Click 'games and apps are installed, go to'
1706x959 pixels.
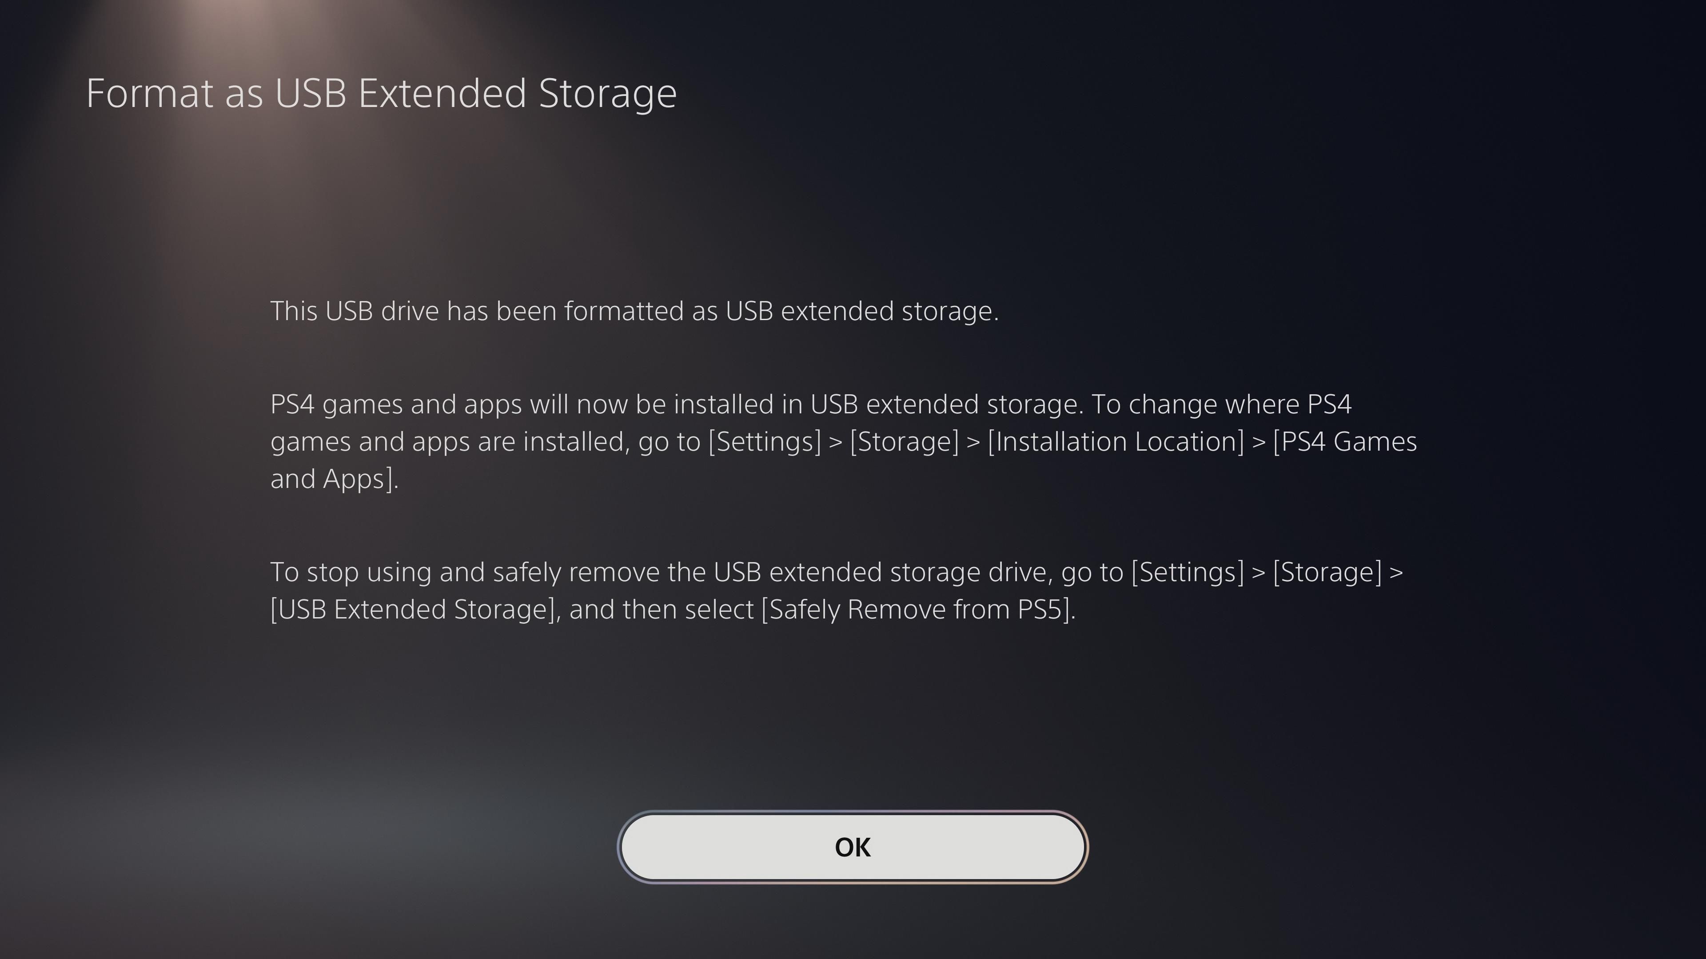click(486, 441)
